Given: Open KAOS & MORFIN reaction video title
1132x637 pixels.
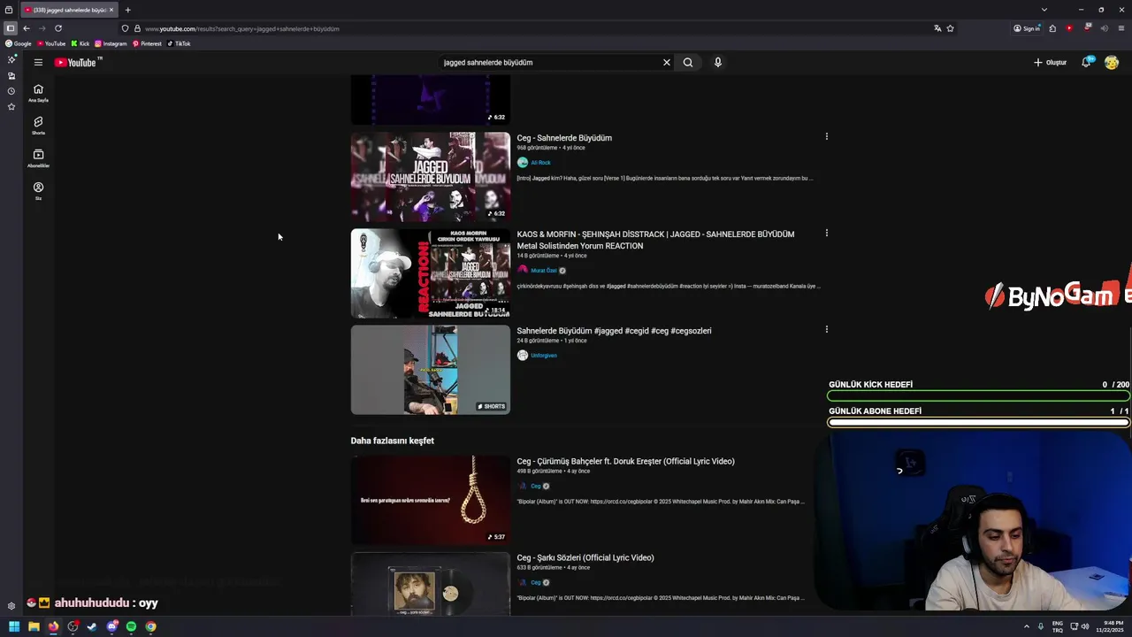Looking at the screenshot, I should tap(655, 240).
